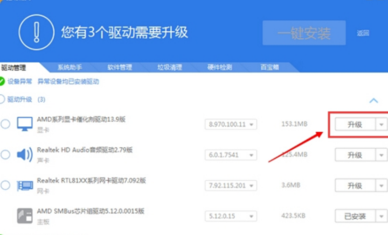Switch to the 软件管理 tab
Image resolution: width=388 pixels, height=235 pixels.
point(120,67)
